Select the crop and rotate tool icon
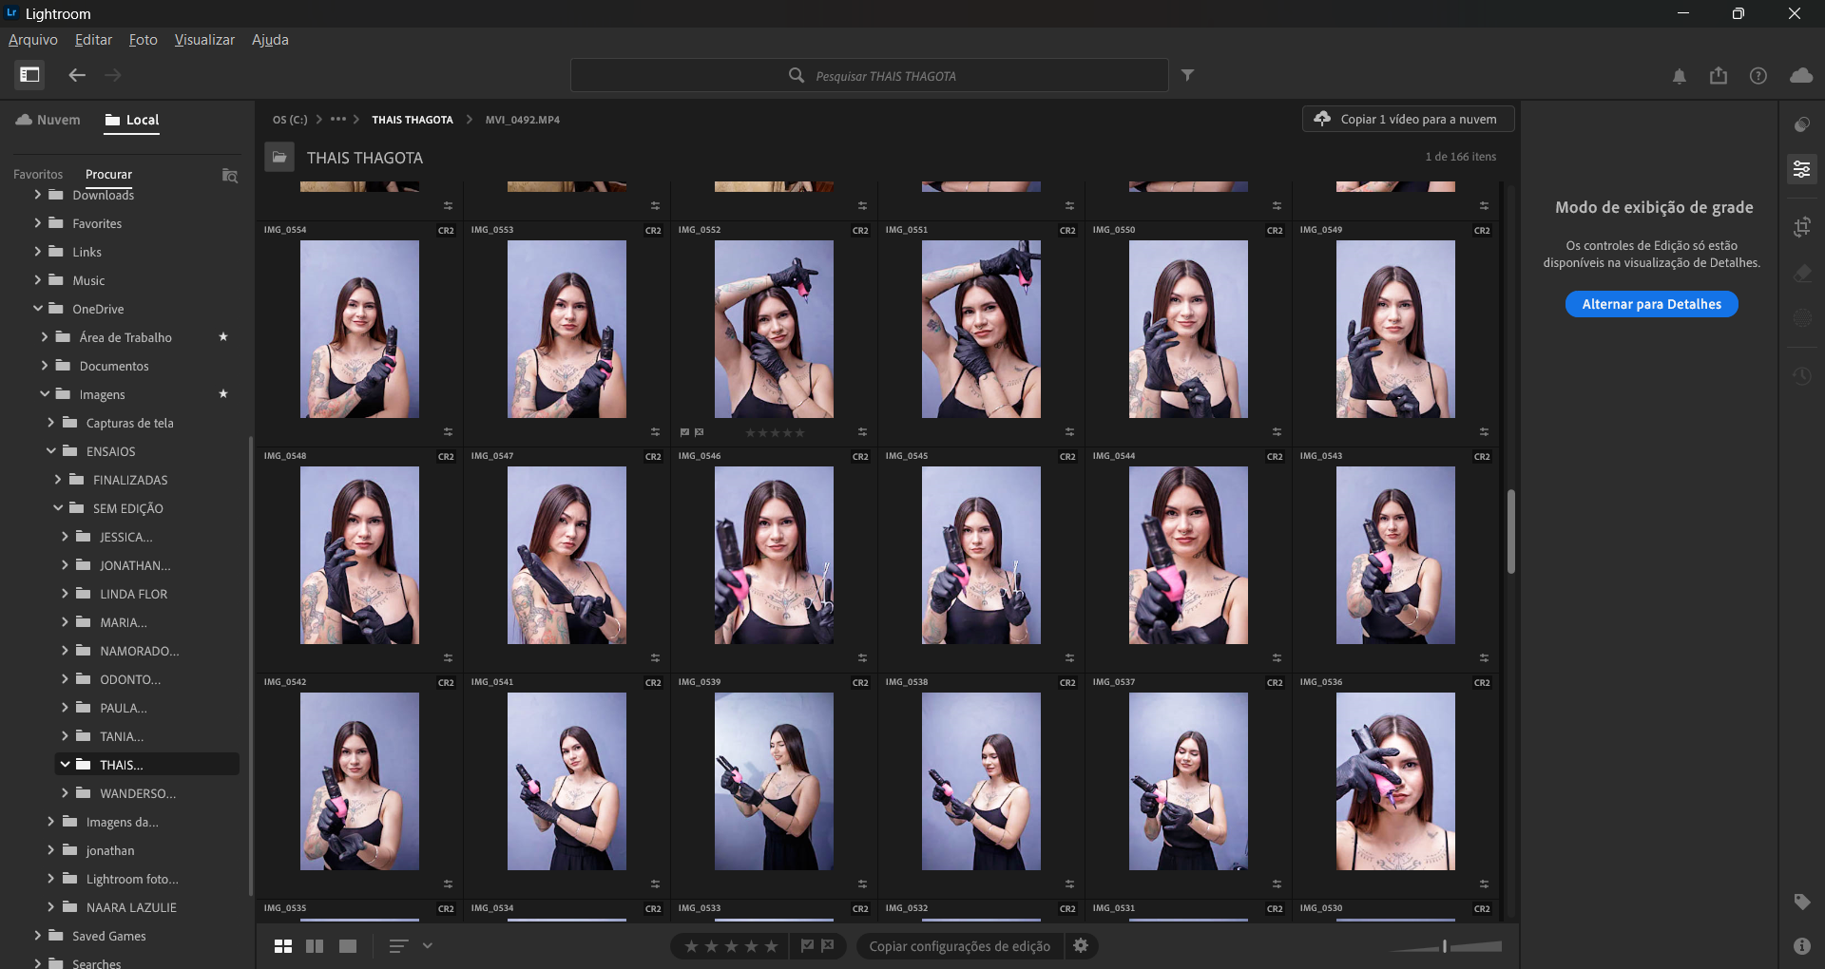 tap(1801, 227)
